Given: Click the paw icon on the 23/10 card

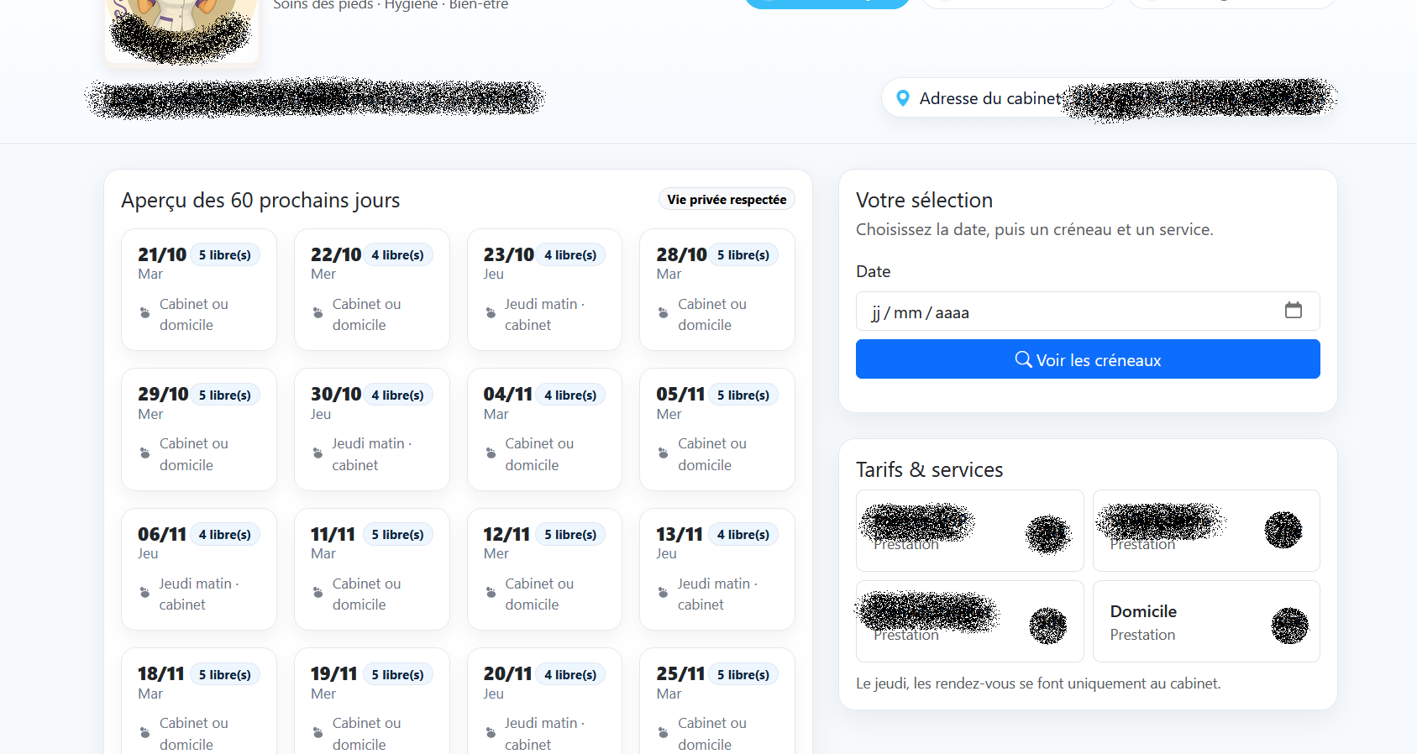Looking at the screenshot, I should [x=491, y=313].
